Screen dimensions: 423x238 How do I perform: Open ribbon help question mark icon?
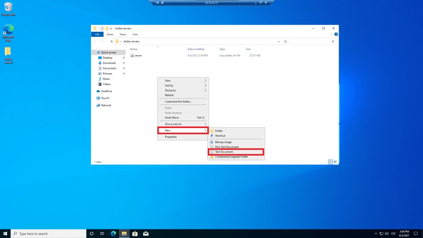click(336, 34)
